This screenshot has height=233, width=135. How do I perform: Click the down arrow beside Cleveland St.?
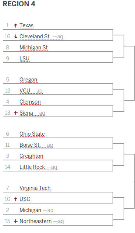(x=15, y=36)
